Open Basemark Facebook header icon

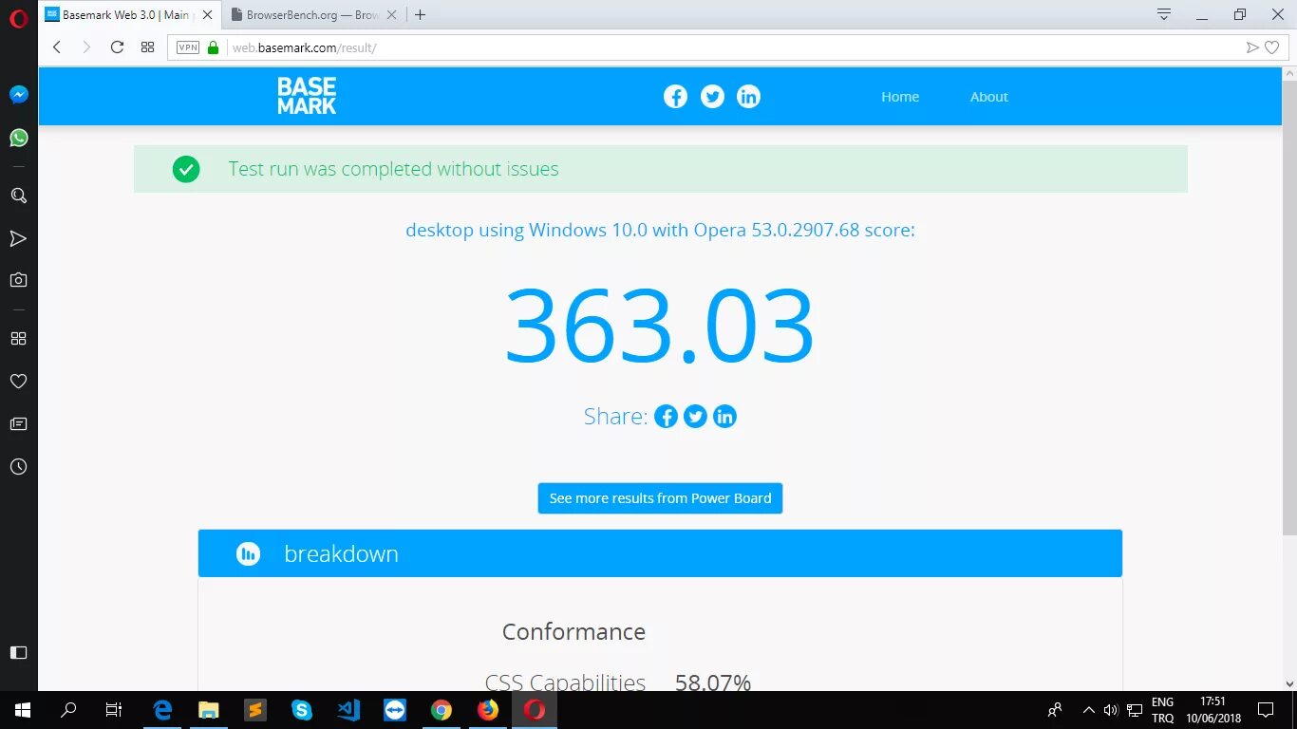click(x=675, y=97)
